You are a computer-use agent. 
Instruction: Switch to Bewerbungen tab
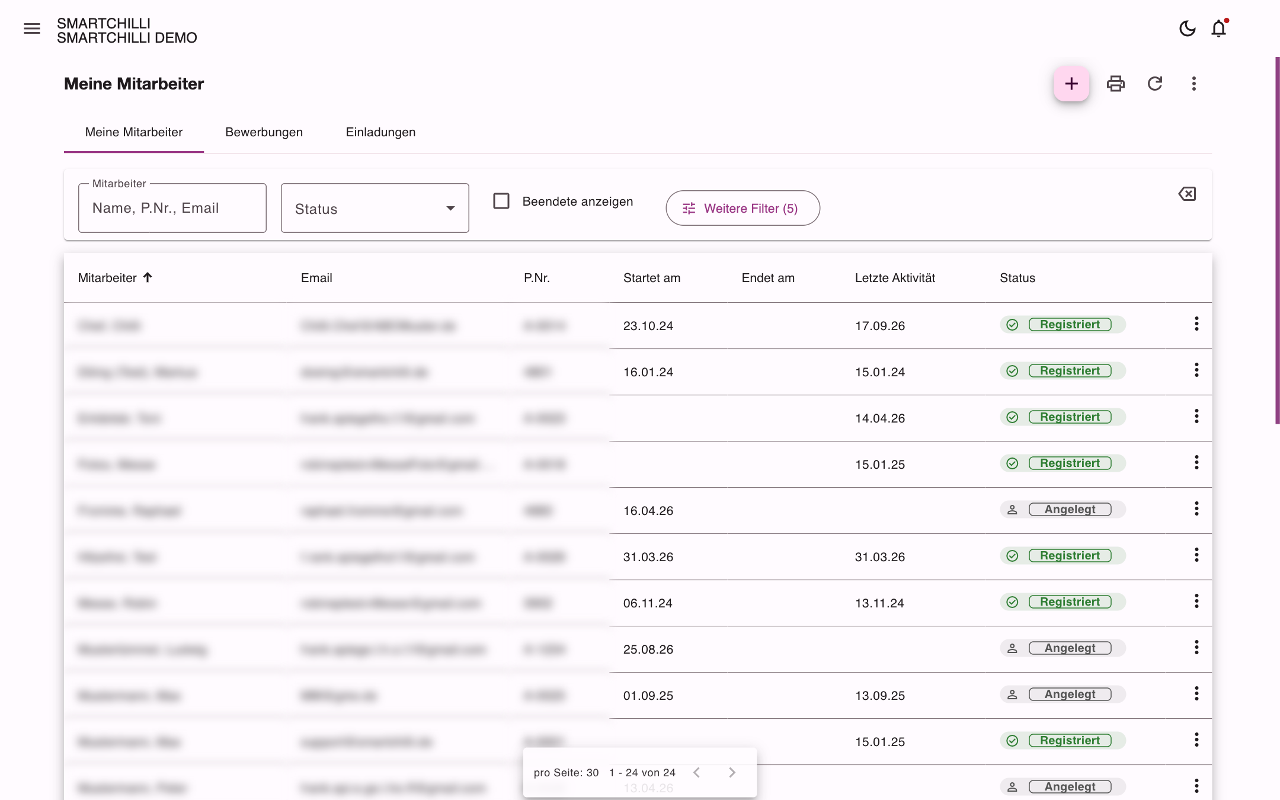coord(264,132)
